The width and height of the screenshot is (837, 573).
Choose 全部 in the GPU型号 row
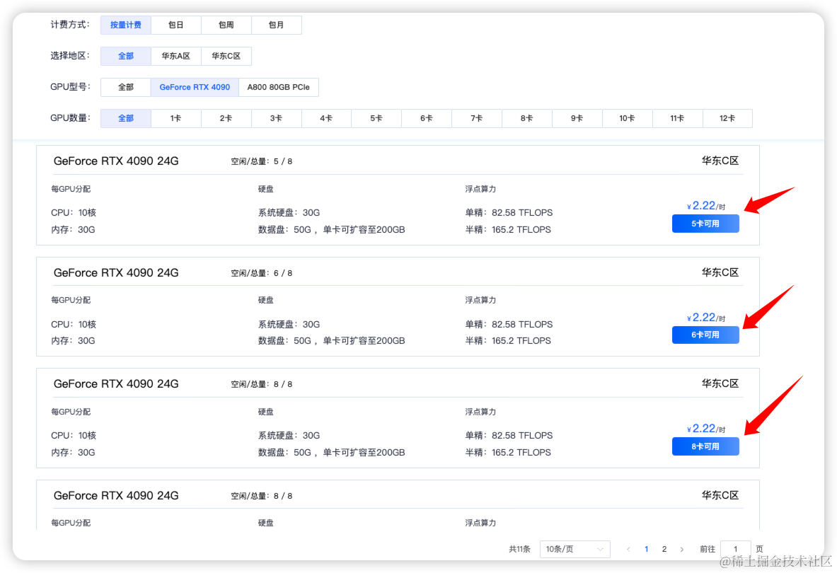(x=125, y=87)
